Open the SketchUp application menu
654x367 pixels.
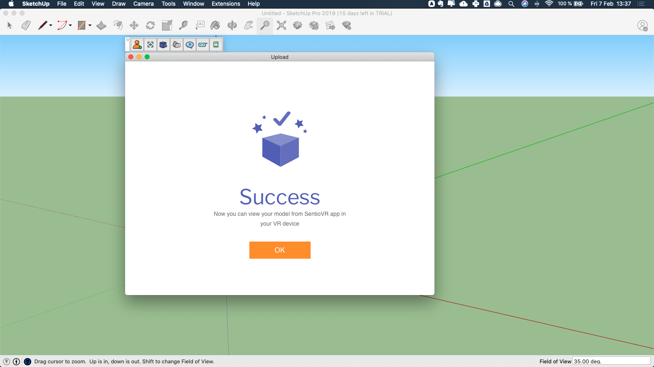click(x=36, y=4)
